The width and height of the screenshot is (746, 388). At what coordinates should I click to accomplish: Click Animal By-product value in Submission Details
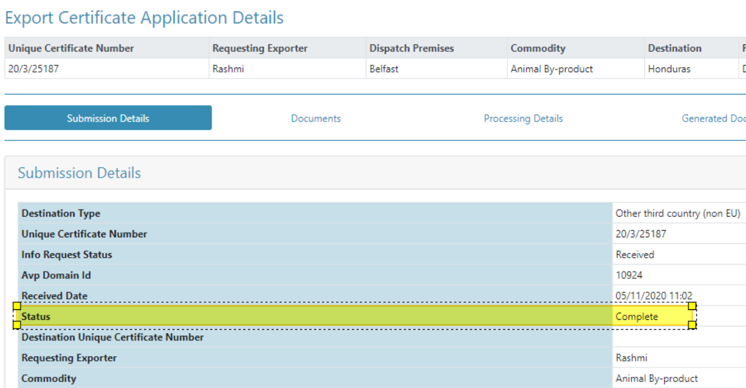(x=657, y=378)
